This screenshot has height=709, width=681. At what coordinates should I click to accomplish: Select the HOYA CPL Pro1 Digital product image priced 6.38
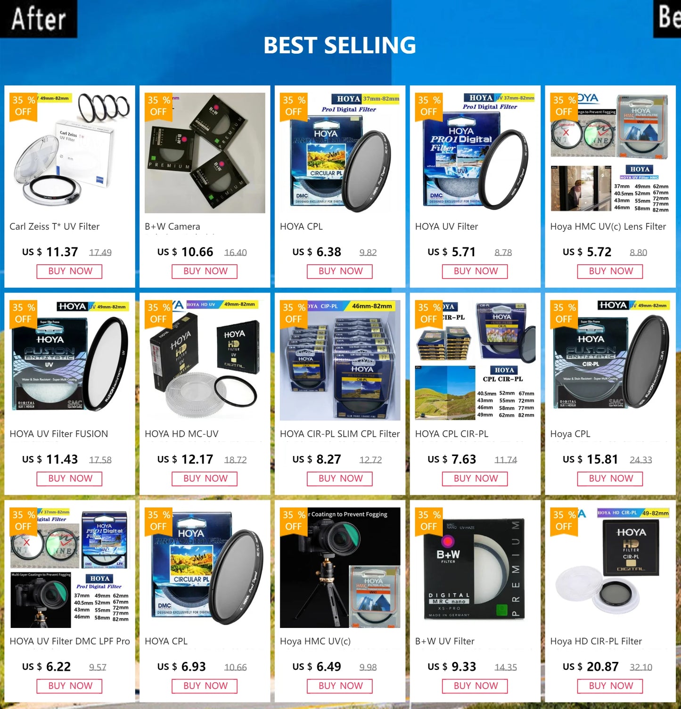pos(340,153)
